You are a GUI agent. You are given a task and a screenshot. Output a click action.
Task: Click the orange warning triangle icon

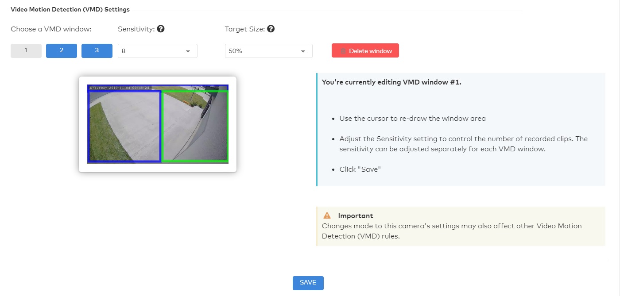327,216
